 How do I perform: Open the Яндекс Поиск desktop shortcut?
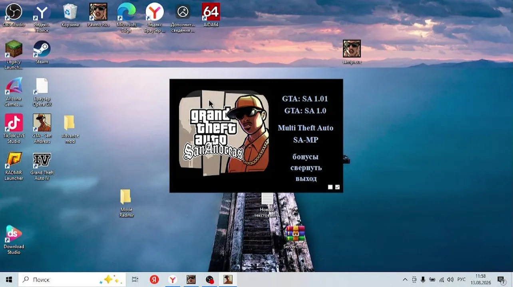(x=42, y=18)
